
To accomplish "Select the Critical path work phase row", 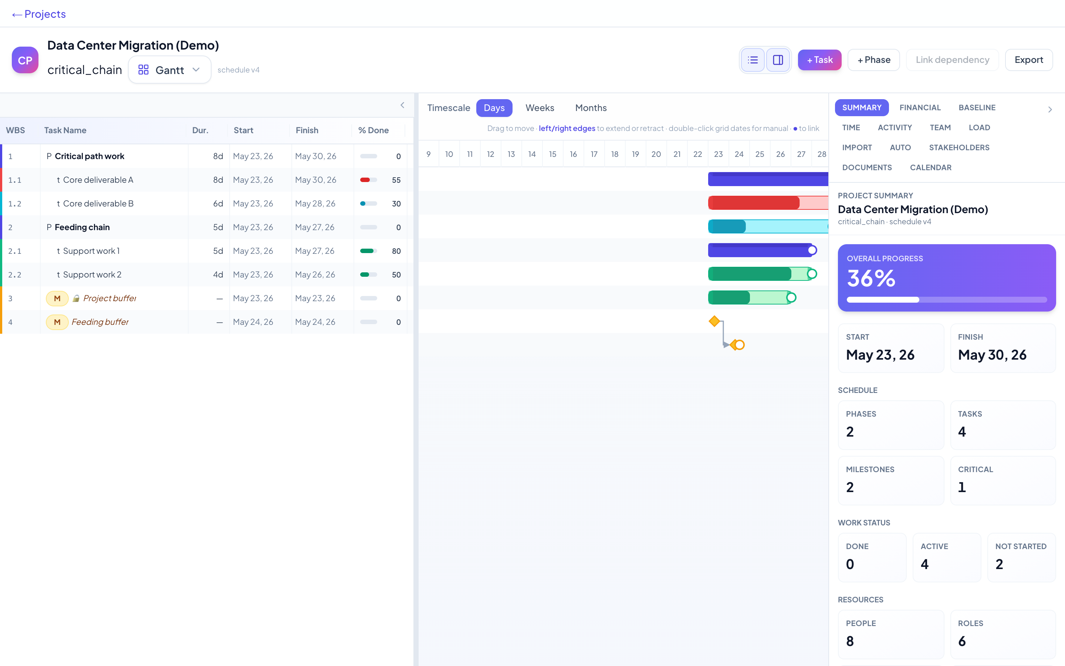I will 207,157.
